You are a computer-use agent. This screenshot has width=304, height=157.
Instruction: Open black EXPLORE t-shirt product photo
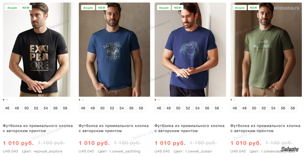pos(39,49)
